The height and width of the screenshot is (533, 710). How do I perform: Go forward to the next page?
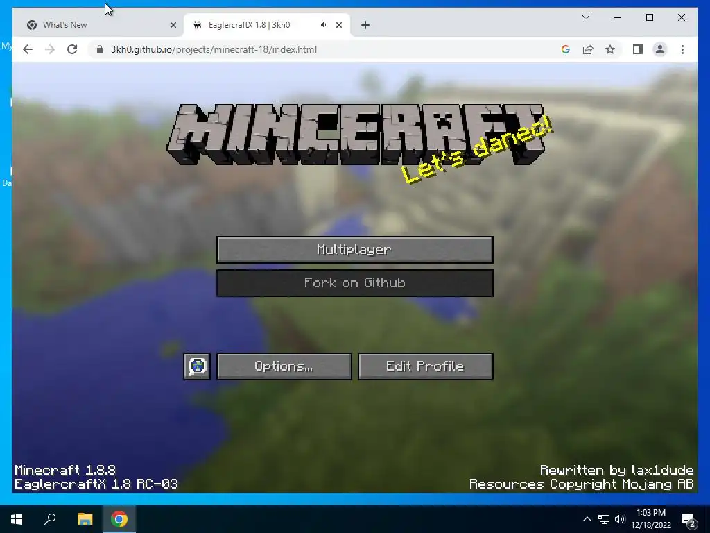[x=50, y=49]
